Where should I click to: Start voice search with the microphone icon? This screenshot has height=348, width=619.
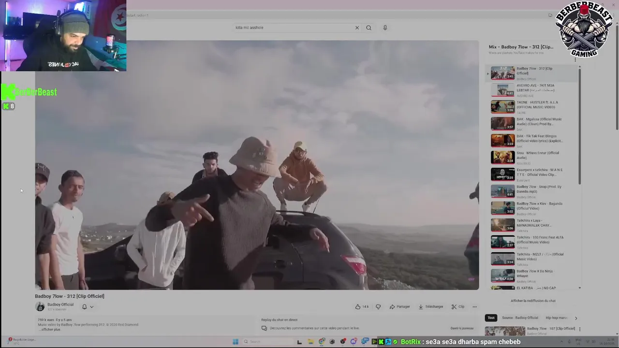click(385, 28)
